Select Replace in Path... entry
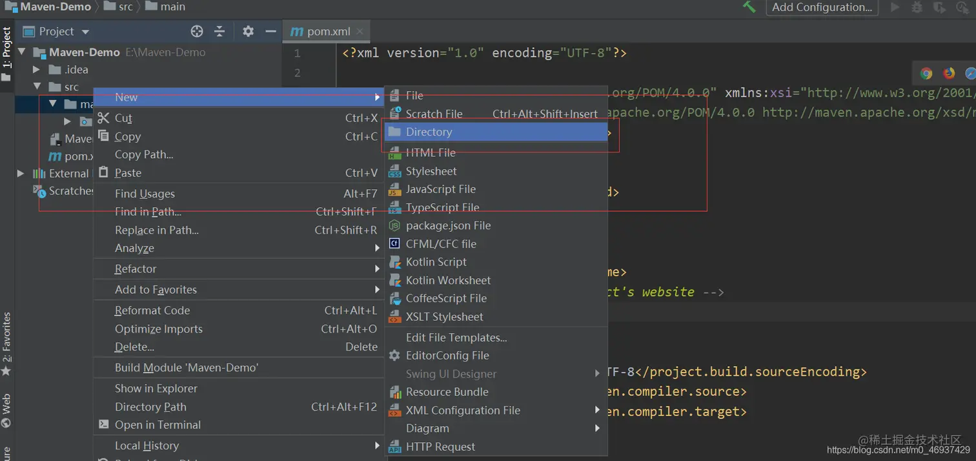 [x=239, y=230]
